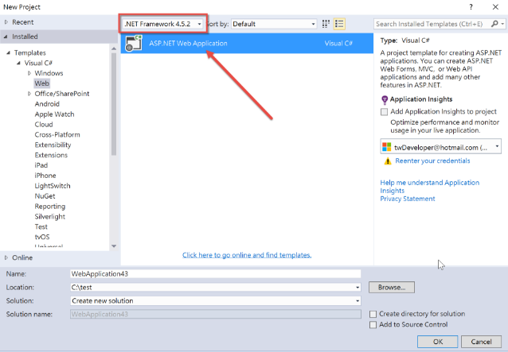Click 'Click here to go online and find templates' link
The image size is (508, 352).
[247, 255]
